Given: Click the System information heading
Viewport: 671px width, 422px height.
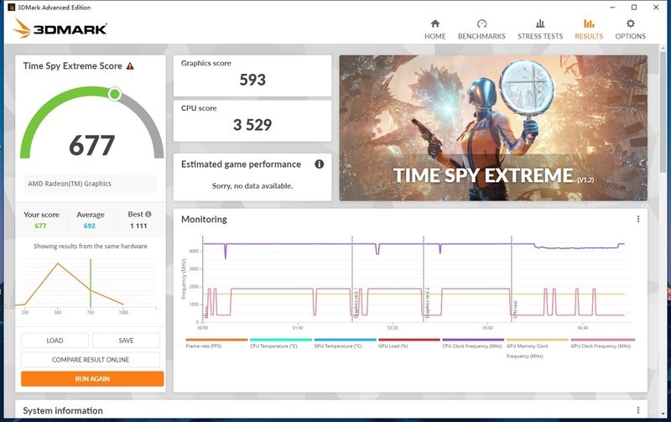Looking at the screenshot, I should point(63,410).
